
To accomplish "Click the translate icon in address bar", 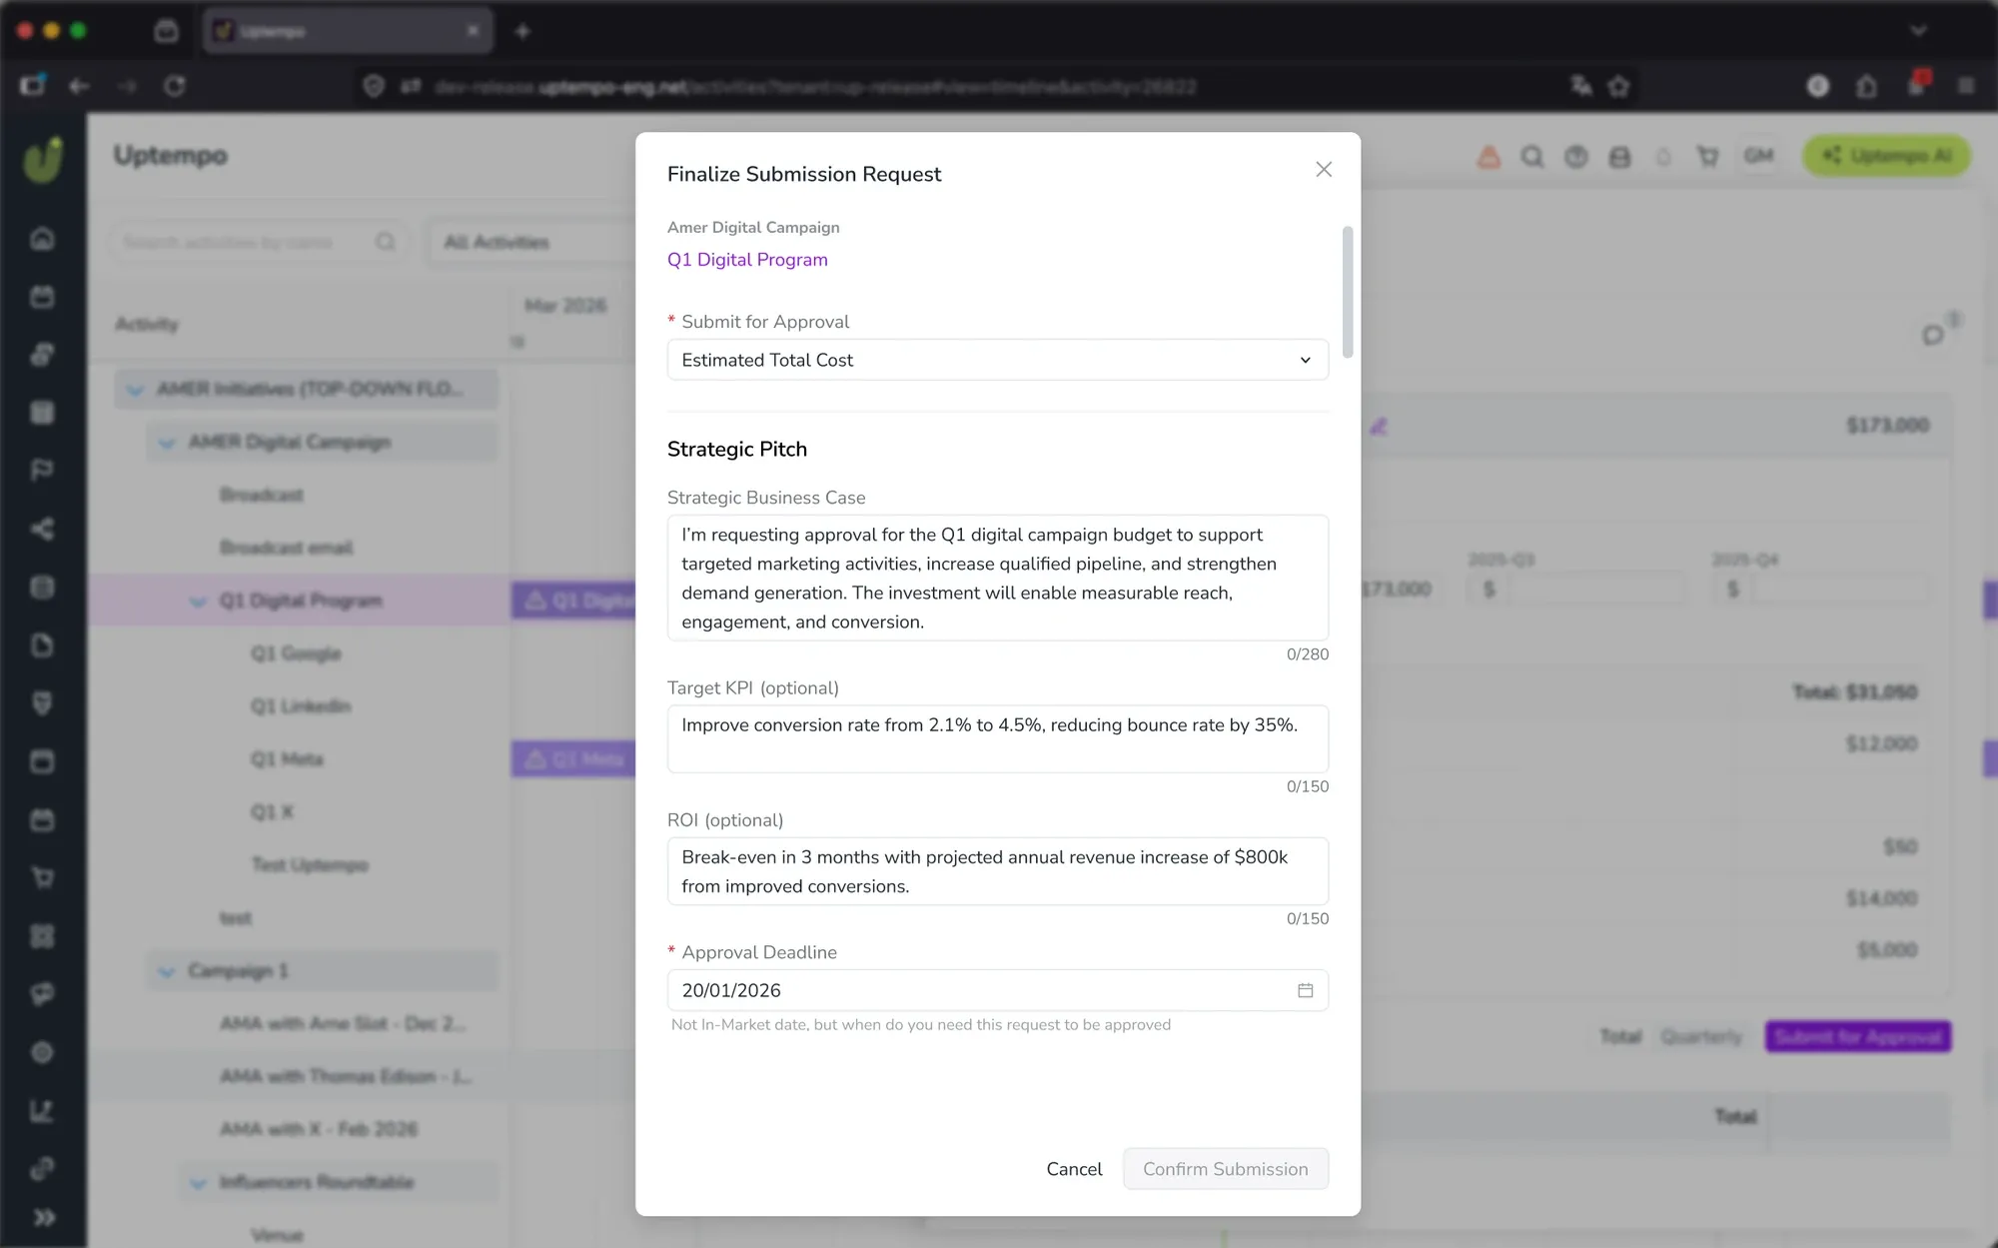I will tap(1580, 87).
